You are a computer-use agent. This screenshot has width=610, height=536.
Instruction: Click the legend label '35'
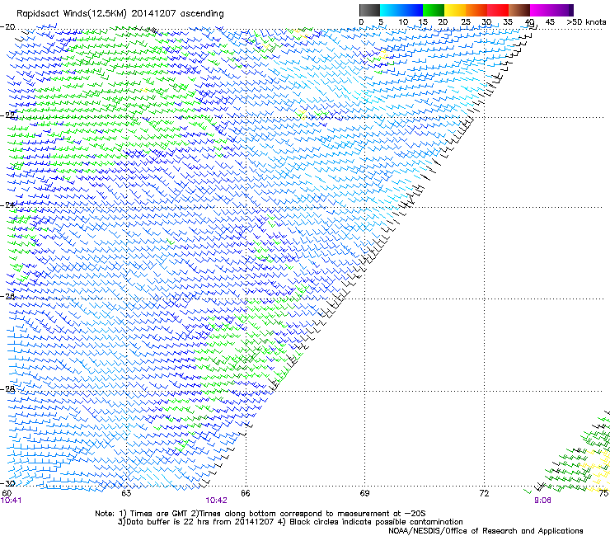click(x=508, y=22)
